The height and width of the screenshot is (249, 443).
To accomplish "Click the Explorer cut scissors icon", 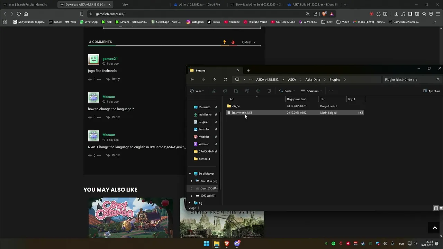I will tap(214, 91).
